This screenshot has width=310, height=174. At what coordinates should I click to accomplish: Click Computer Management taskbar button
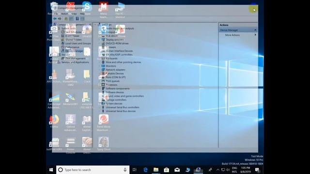tap(198, 170)
